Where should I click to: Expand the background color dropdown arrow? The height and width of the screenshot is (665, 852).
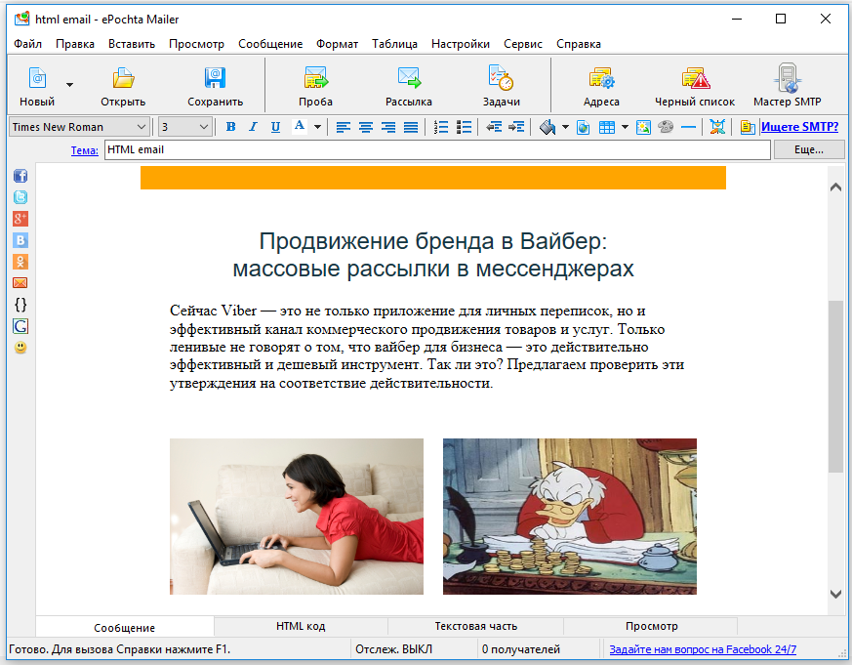tap(565, 127)
